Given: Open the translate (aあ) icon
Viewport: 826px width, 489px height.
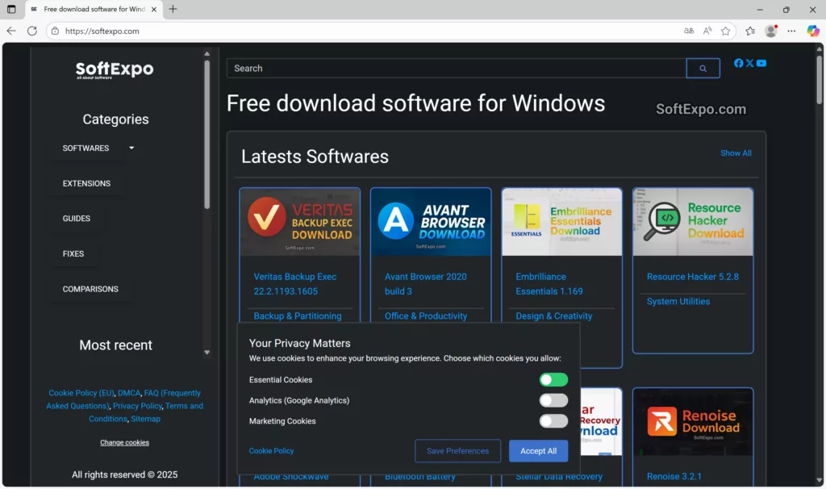Looking at the screenshot, I should pos(688,31).
